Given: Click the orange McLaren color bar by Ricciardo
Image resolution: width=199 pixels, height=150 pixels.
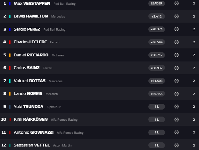Looking at the screenshot, I should [10, 55].
